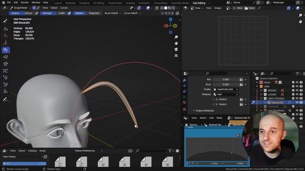The image size is (305, 171).
Task: Open the User Library dropdown
Action: (23, 157)
